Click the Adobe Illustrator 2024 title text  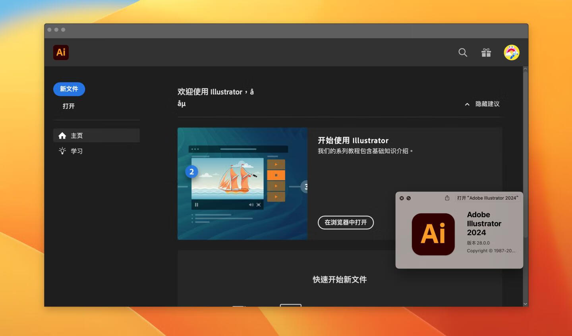pos(484,224)
